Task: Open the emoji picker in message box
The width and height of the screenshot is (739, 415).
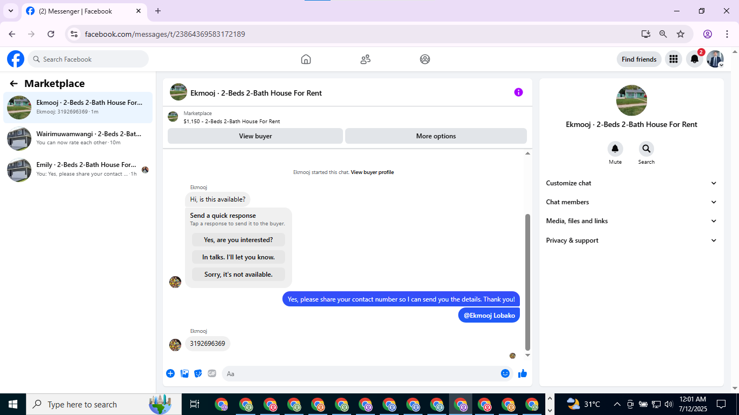Action: click(x=505, y=373)
